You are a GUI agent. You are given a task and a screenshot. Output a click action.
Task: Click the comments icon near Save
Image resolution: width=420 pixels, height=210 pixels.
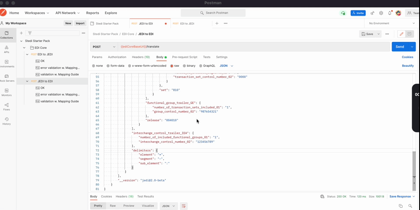[409, 34]
